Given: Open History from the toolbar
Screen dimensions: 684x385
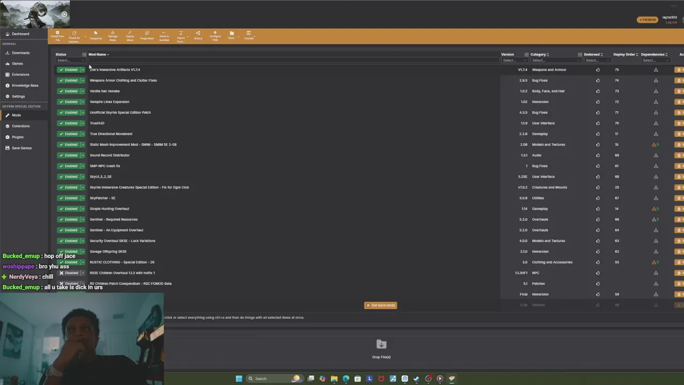Looking at the screenshot, I should tap(198, 36).
